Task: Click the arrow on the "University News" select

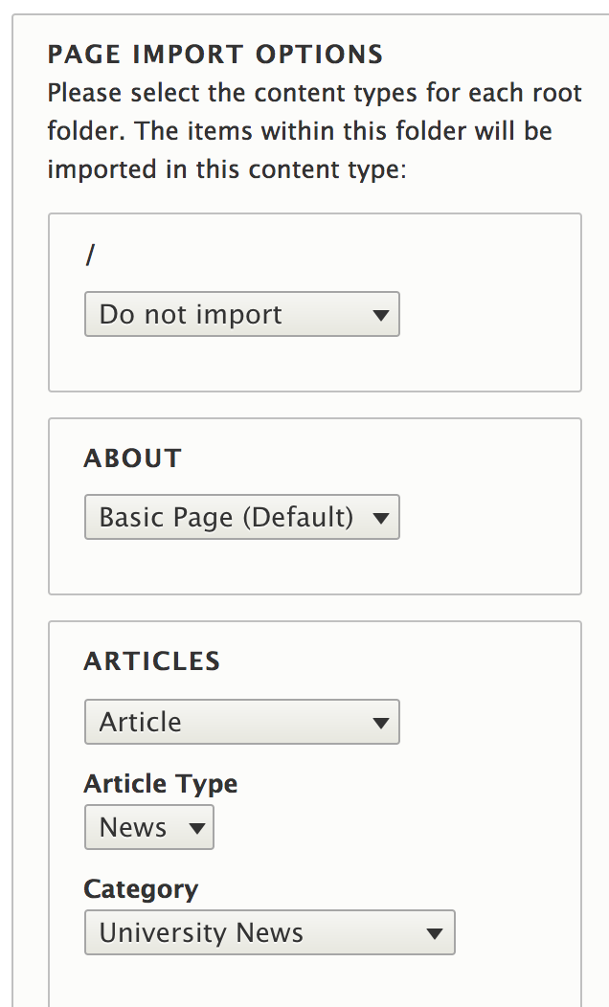Action: [435, 933]
